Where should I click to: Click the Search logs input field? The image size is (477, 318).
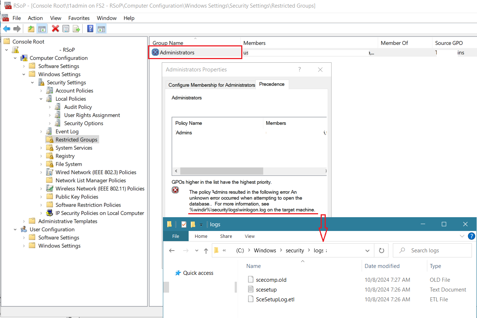432,251
